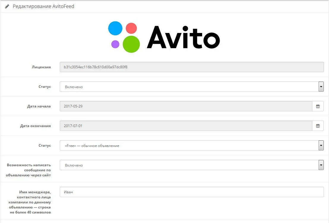
Task: Click the Дата окончания label
Action: [35, 126]
